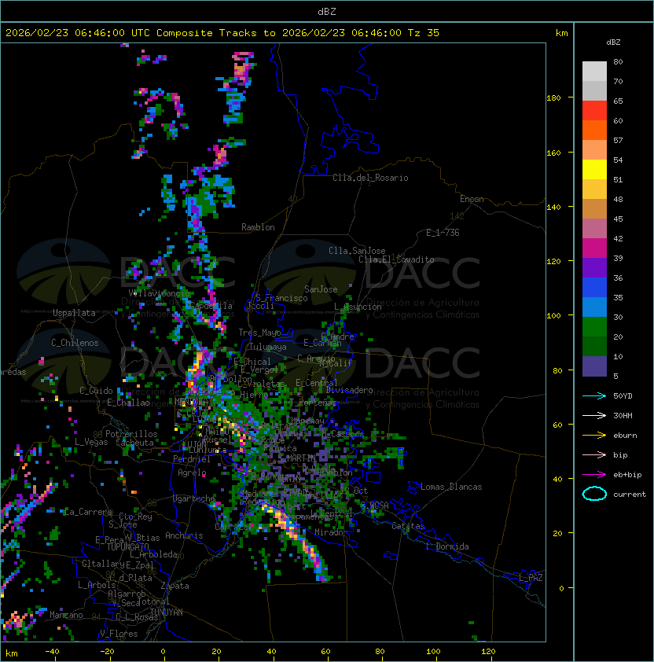Click the 'E_1-736' map label
Screen dimensions: 654x662
pyautogui.click(x=443, y=233)
